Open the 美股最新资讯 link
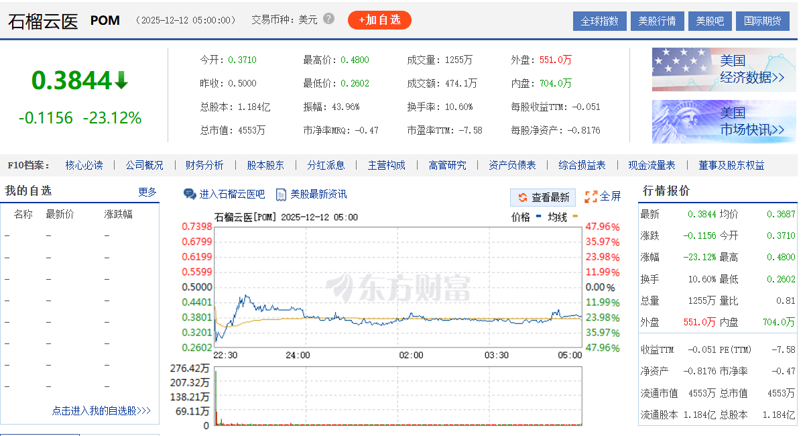805x436 pixels. [x=318, y=195]
